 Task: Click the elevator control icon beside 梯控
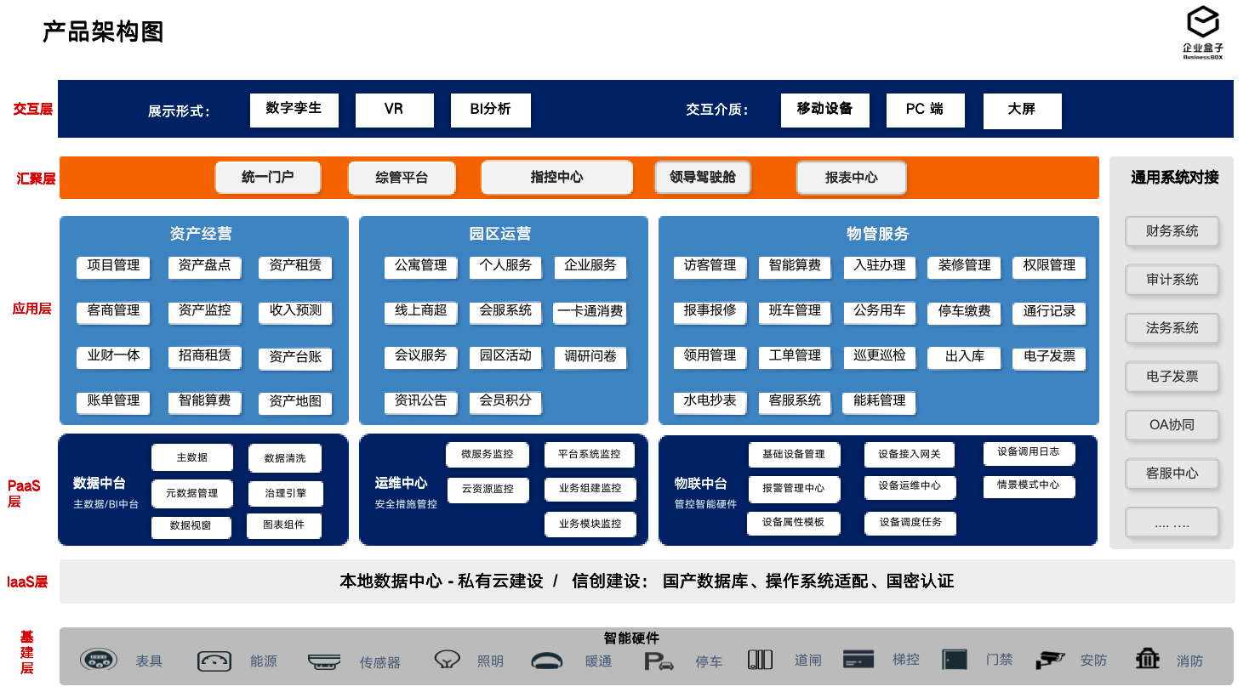pyautogui.click(x=858, y=660)
